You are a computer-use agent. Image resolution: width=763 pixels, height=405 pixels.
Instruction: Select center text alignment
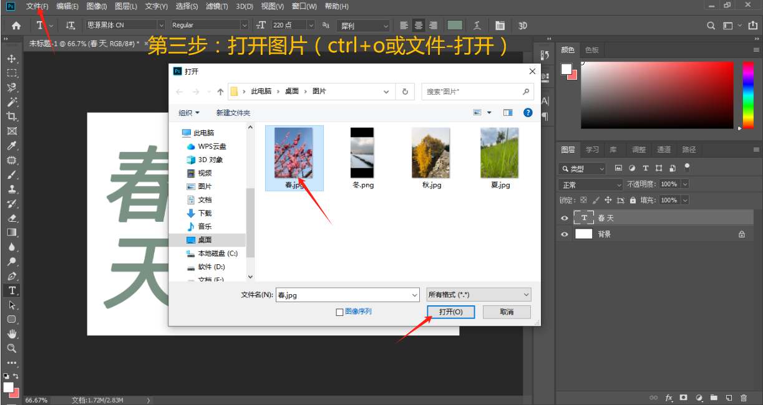[419, 26]
